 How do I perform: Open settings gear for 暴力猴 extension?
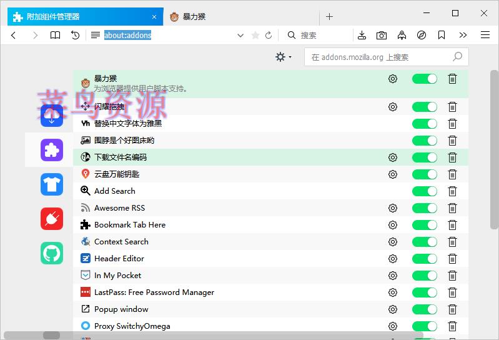[x=393, y=79]
